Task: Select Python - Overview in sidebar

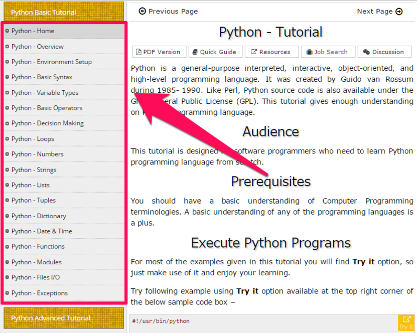Action: (x=64, y=47)
